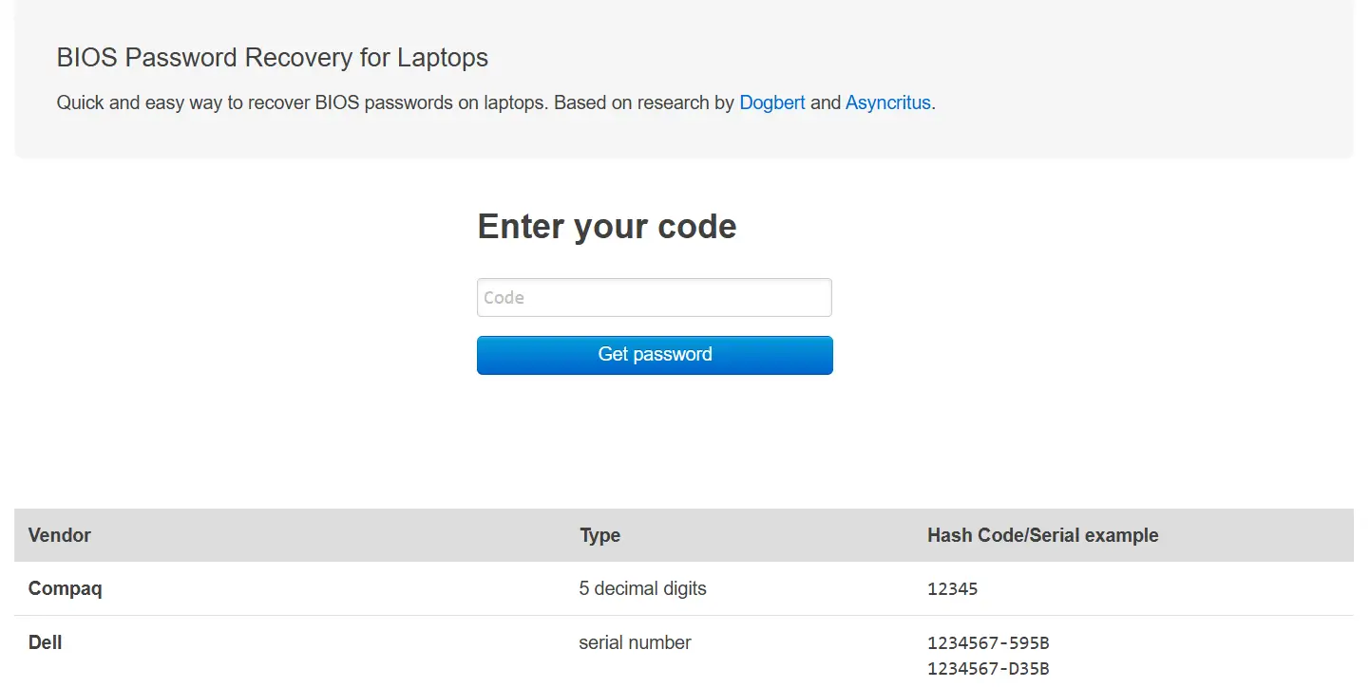Click the 'serial number' type cell

pos(635,642)
